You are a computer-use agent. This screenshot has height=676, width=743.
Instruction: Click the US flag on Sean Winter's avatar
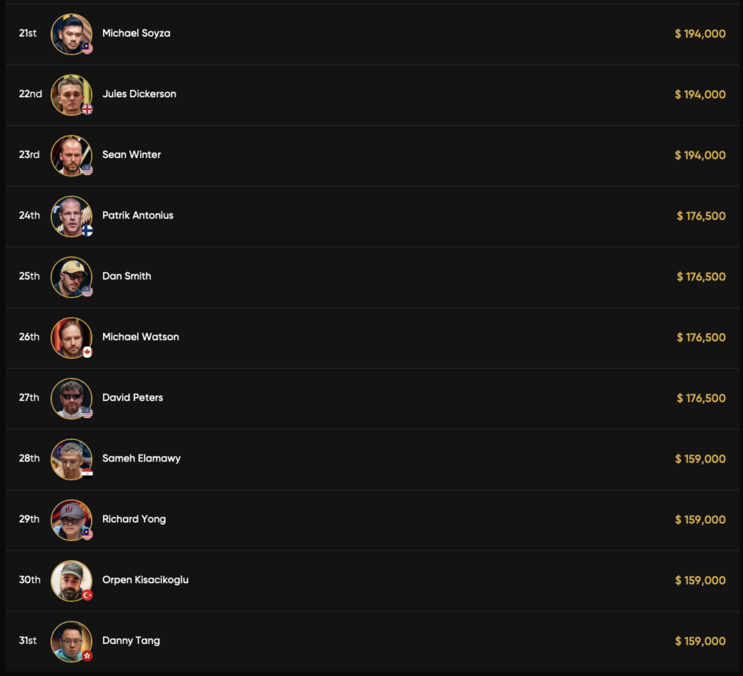[x=87, y=170]
